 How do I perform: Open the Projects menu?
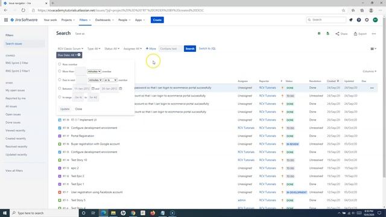(68, 20)
